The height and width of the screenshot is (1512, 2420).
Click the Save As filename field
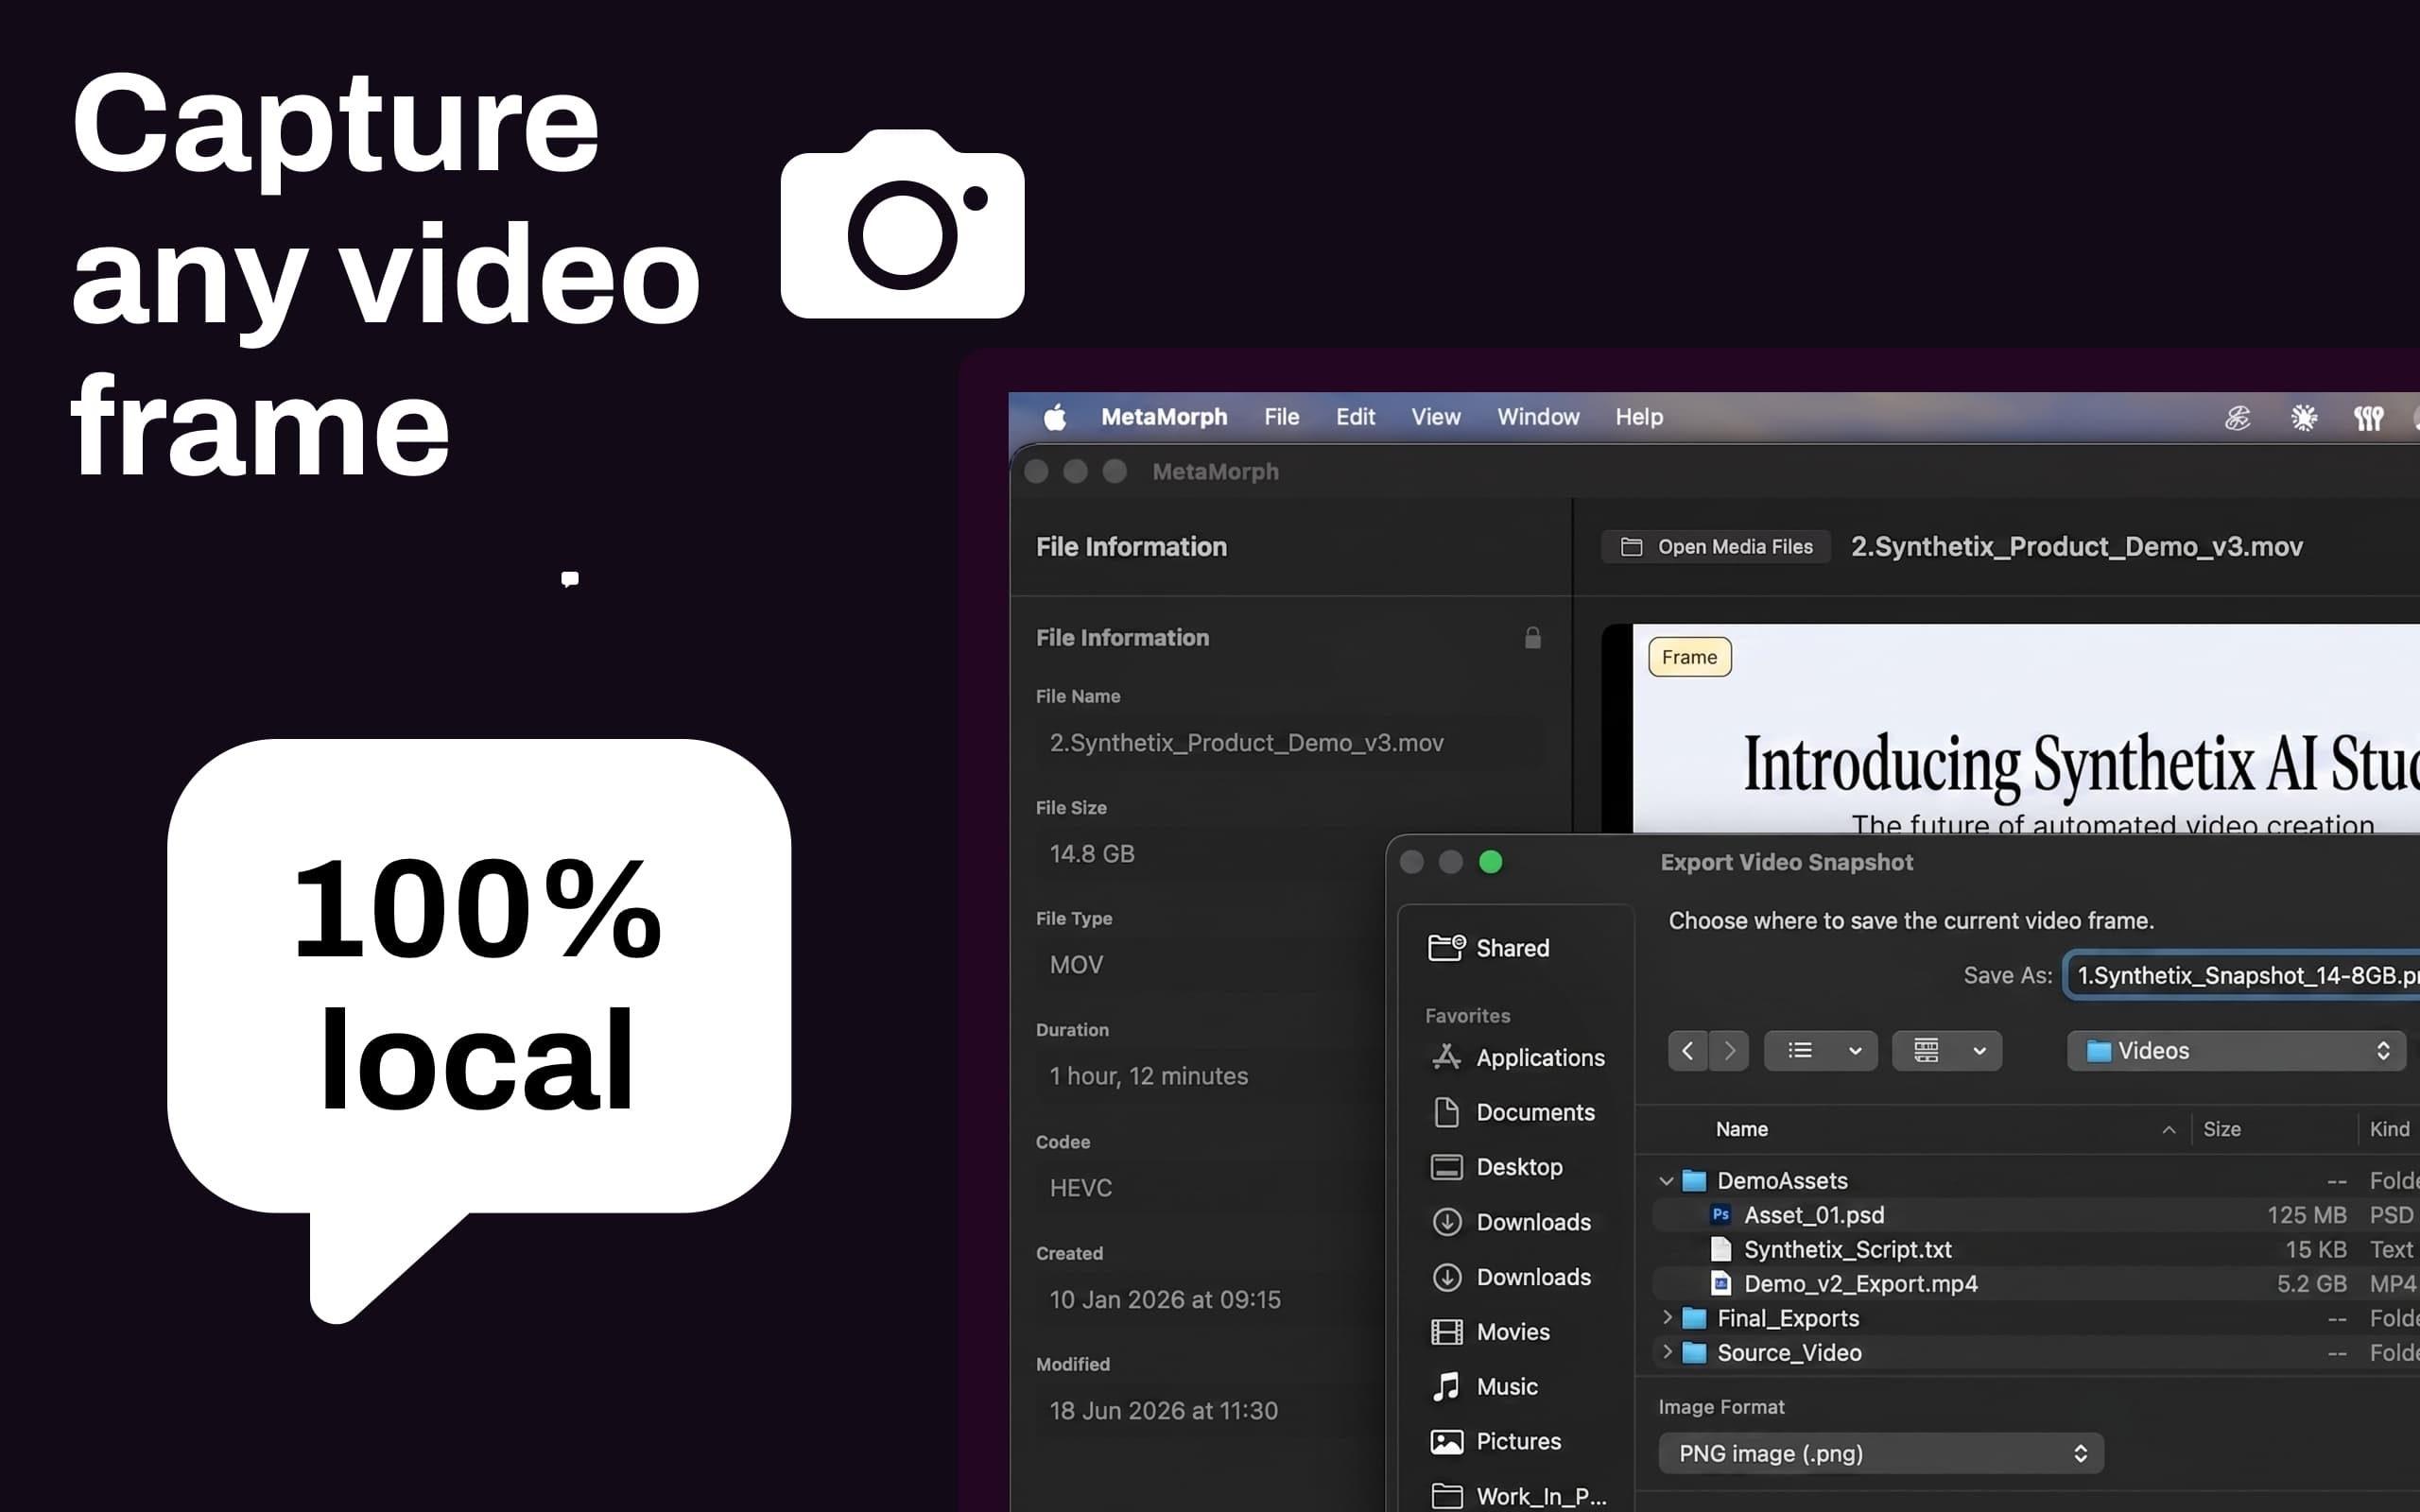tap(2243, 976)
